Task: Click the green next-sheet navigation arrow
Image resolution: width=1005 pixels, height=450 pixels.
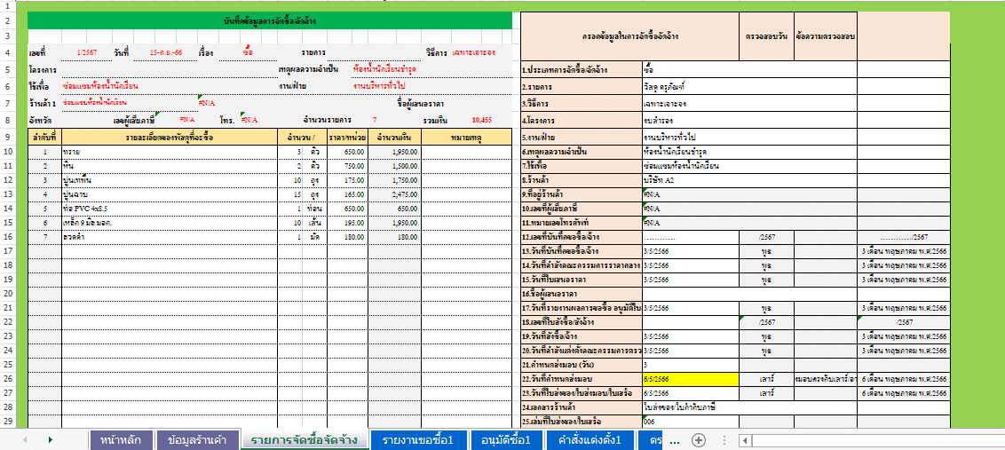Action: point(50,440)
